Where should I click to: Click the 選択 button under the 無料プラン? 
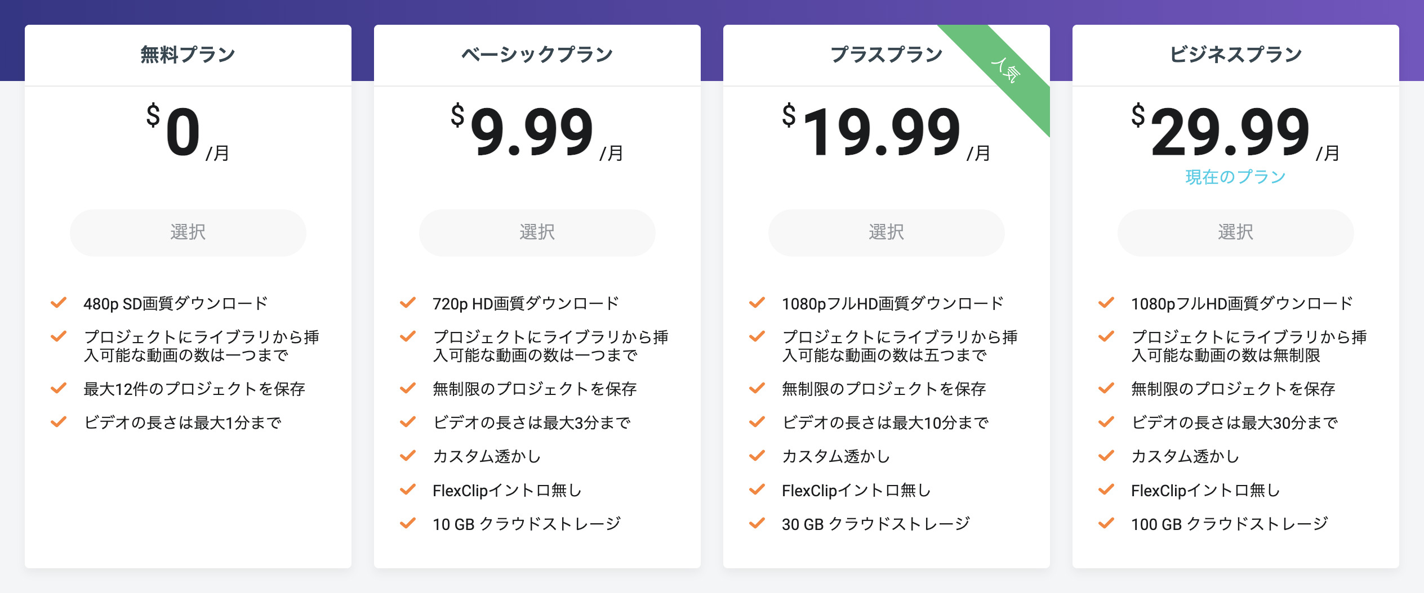(188, 232)
